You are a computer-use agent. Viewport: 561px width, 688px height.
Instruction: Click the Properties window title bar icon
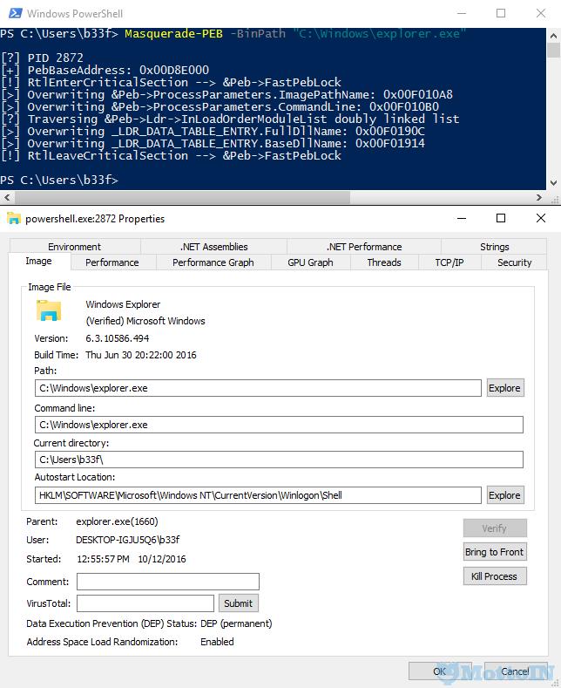click(x=14, y=219)
